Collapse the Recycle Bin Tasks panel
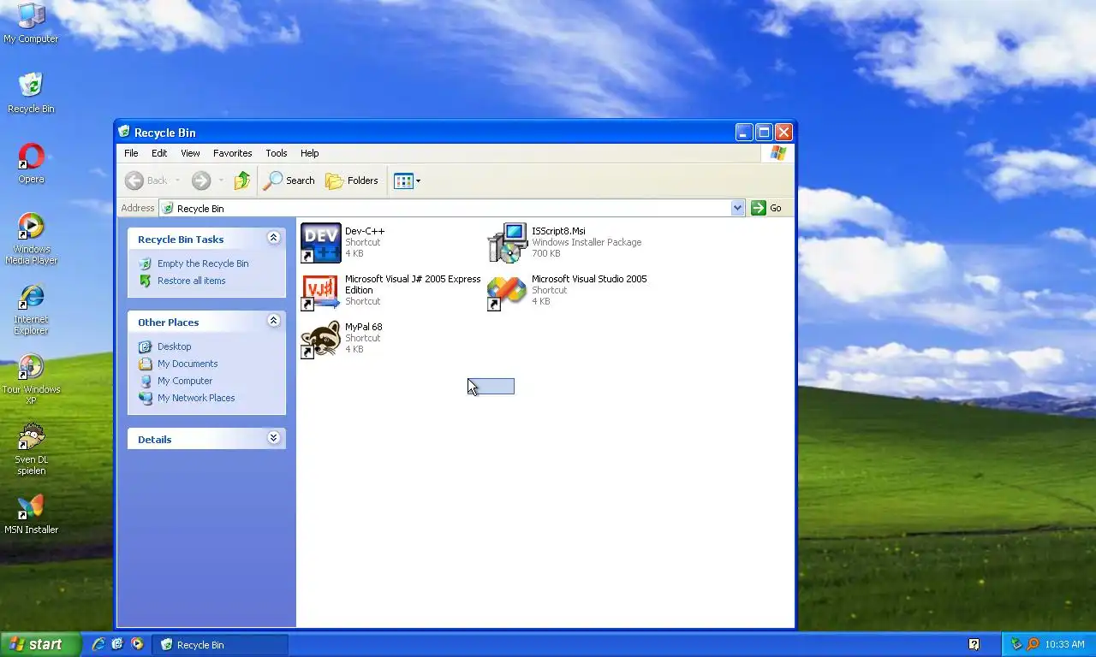1096x657 pixels. pyautogui.click(x=273, y=238)
